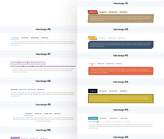Select Tab Title One link in Design 48
The height and width of the screenshot is (139, 164).
14,89
